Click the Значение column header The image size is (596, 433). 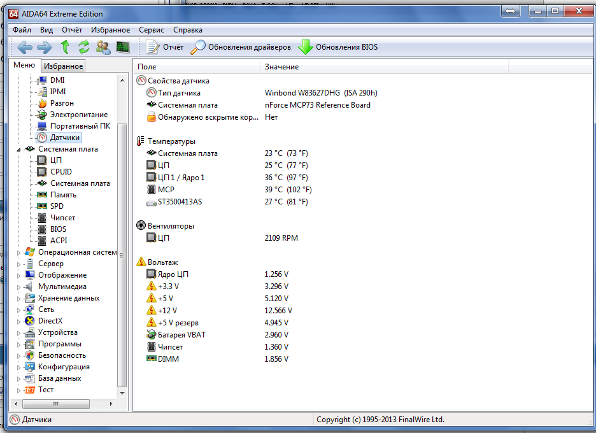(385, 66)
